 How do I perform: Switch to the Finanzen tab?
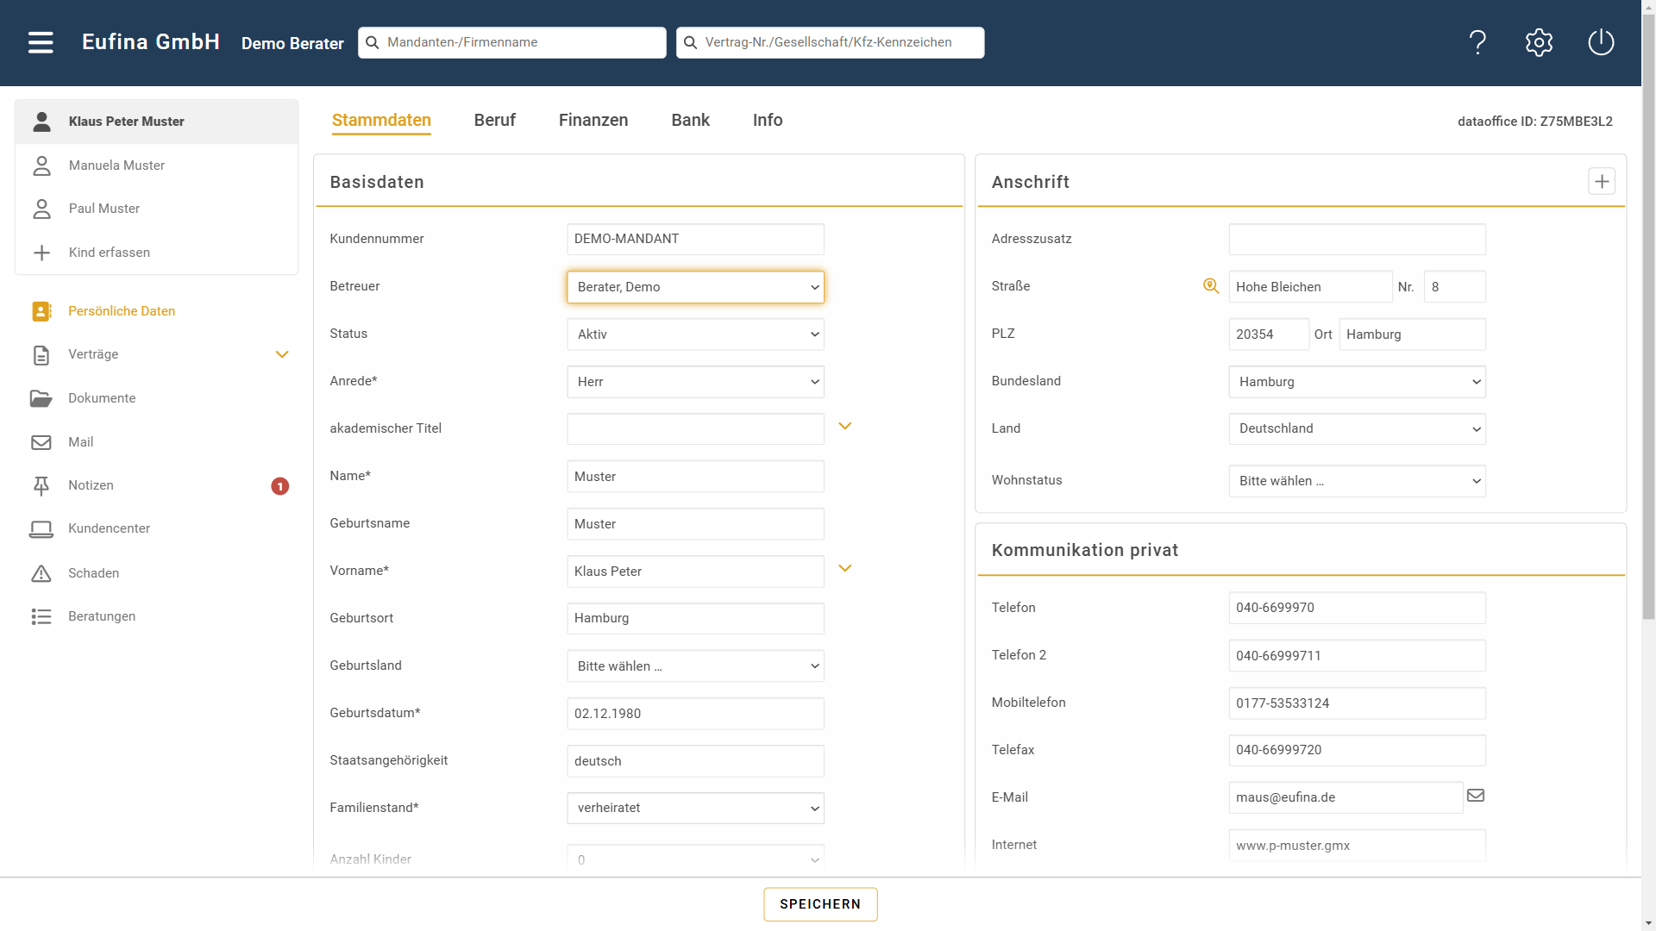coord(593,121)
